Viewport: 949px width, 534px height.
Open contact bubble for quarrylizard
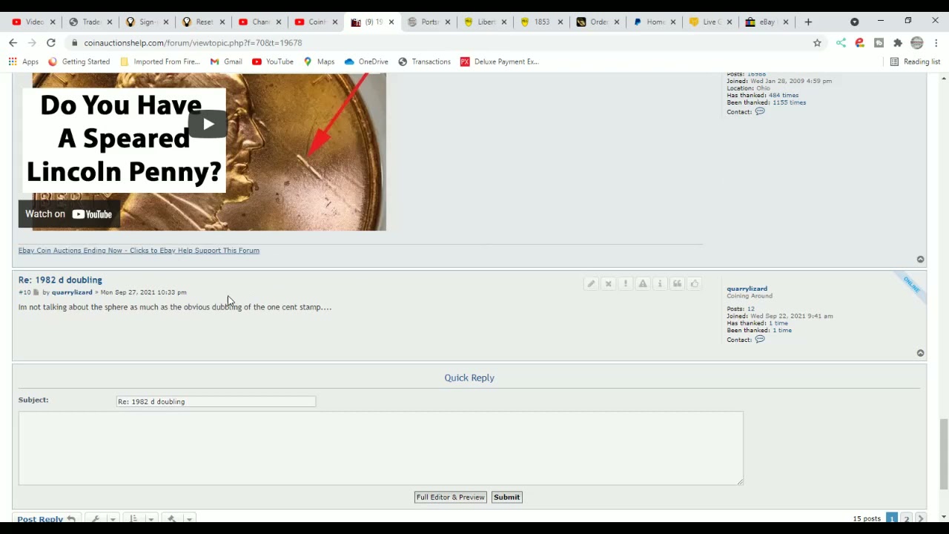(760, 340)
